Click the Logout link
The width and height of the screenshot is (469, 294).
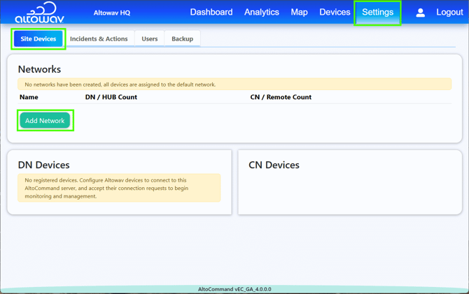coord(449,13)
